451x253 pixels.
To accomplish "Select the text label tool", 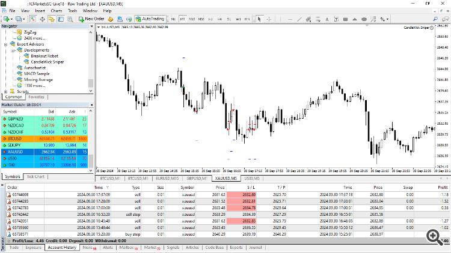I will pyautogui.click(x=336, y=19).
